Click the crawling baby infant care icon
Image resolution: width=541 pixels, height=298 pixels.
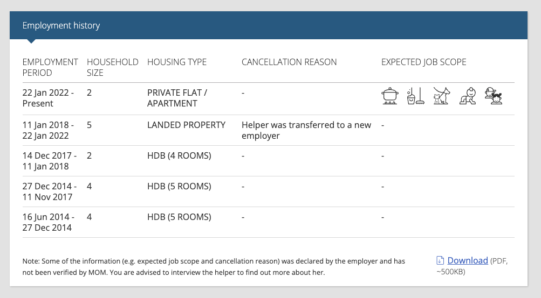click(468, 96)
